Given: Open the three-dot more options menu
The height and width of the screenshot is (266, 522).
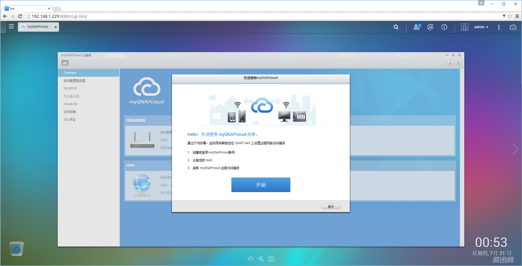Looking at the screenshot, I should (x=499, y=27).
